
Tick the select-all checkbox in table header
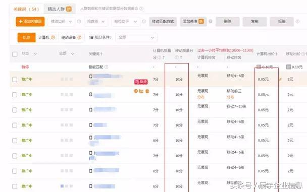[15, 54]
